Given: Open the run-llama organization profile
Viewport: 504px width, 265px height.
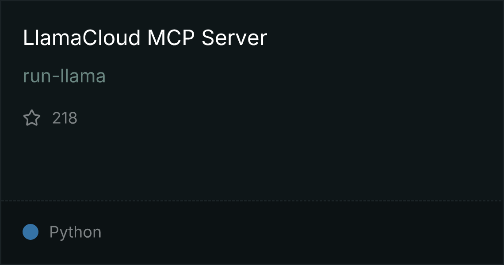Looking at the screenshot, I should (x=64, y=76).
